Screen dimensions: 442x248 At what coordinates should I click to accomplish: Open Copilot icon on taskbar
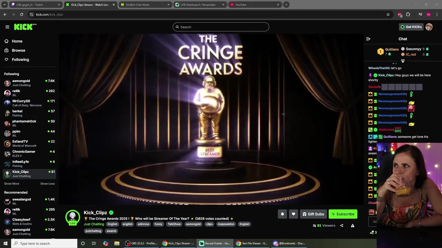[x=106, y=244]
